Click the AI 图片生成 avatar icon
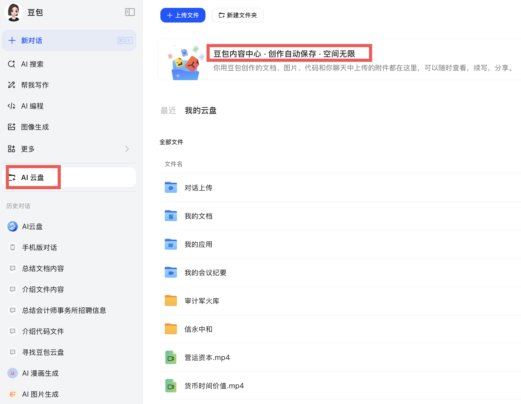Image resolution: width=521 pixels, height=404 pixels. (13, 394)
